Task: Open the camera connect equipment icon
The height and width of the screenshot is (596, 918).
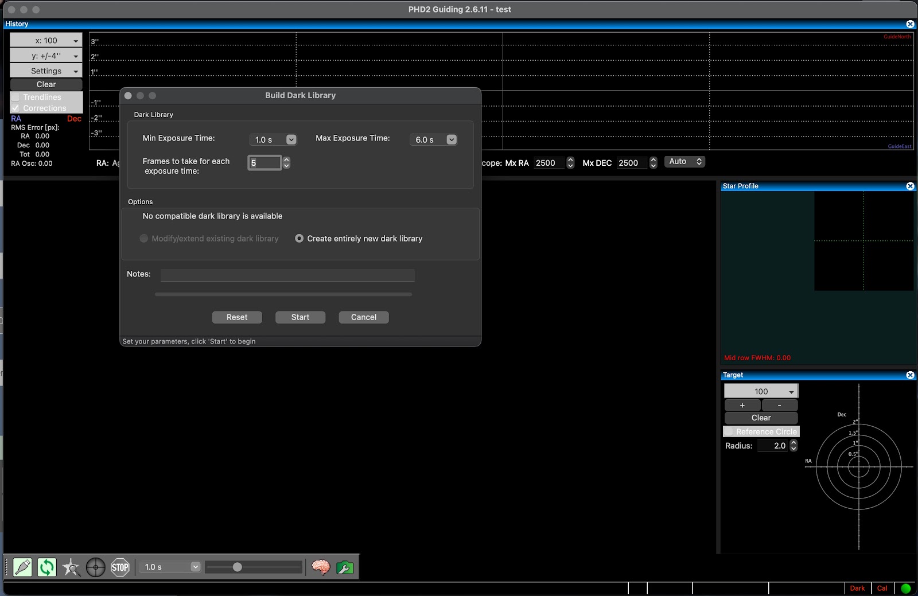Action: click(22, 567)
